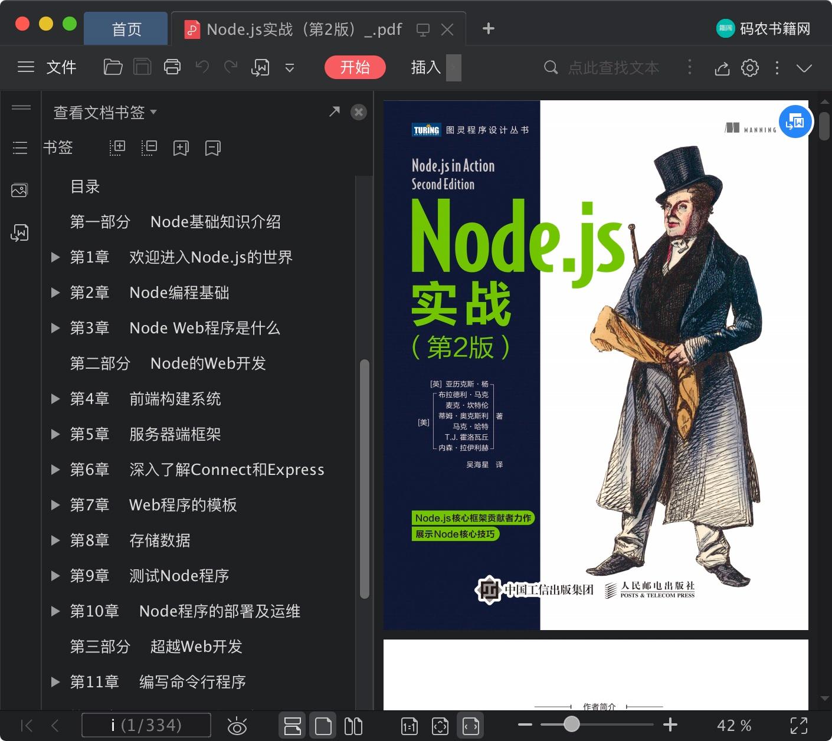
Task: Click the redo arrow icon
Action: [231, 67]
